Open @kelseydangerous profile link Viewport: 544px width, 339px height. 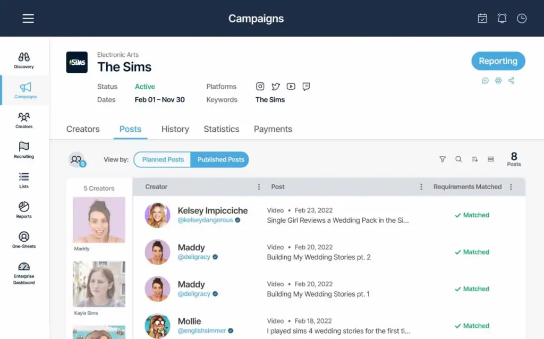(205, 221)
